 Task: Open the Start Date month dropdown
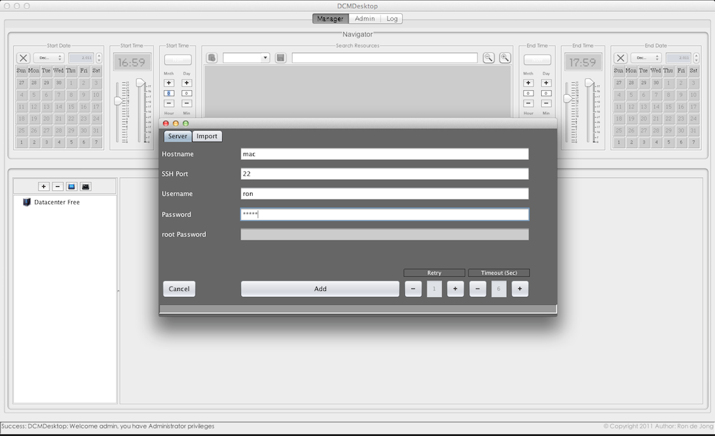[49, 58]
